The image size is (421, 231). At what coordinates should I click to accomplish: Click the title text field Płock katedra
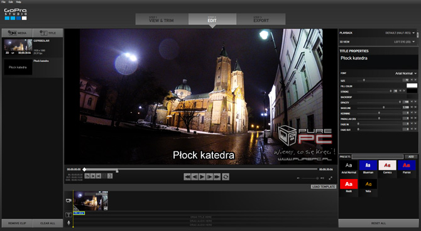coord(378,62)
